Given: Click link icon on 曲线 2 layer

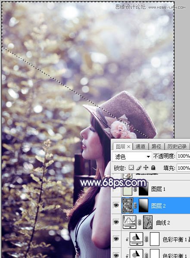Looking at the screenshot, I should 140,222.
